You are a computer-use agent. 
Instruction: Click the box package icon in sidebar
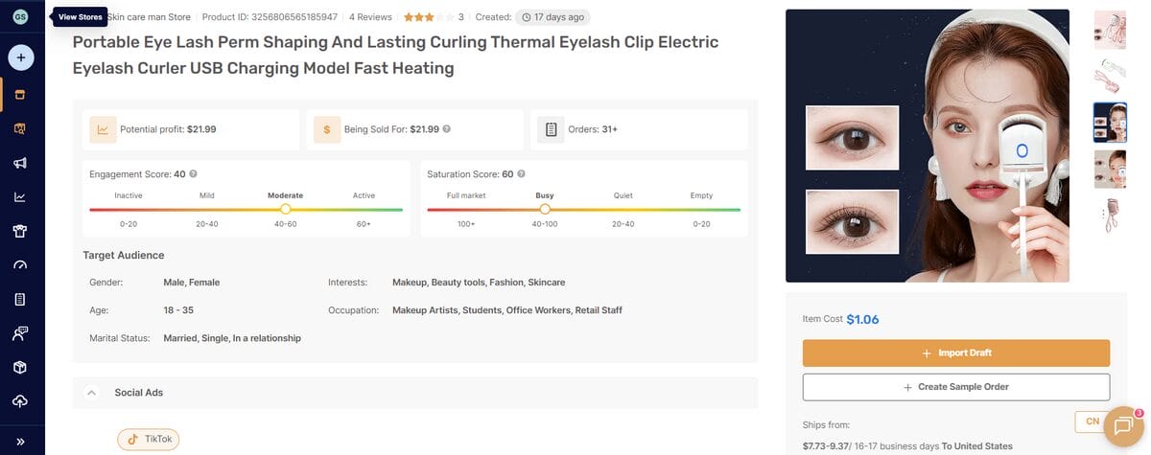click(x=20, y=368)
